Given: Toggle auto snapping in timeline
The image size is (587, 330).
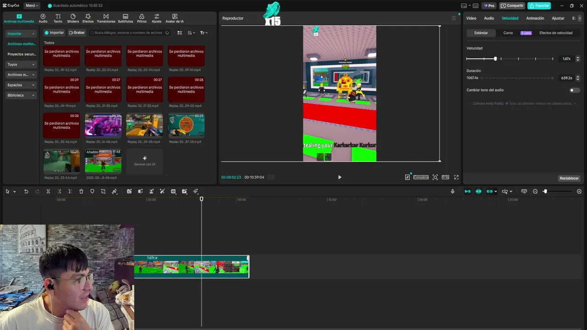Looking at the screenshot, I should [478, 191].
